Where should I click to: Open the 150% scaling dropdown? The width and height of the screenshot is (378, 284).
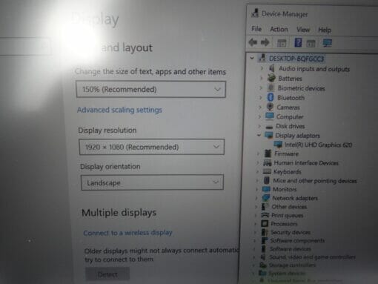pyautogui.click(x=150, y=89)
